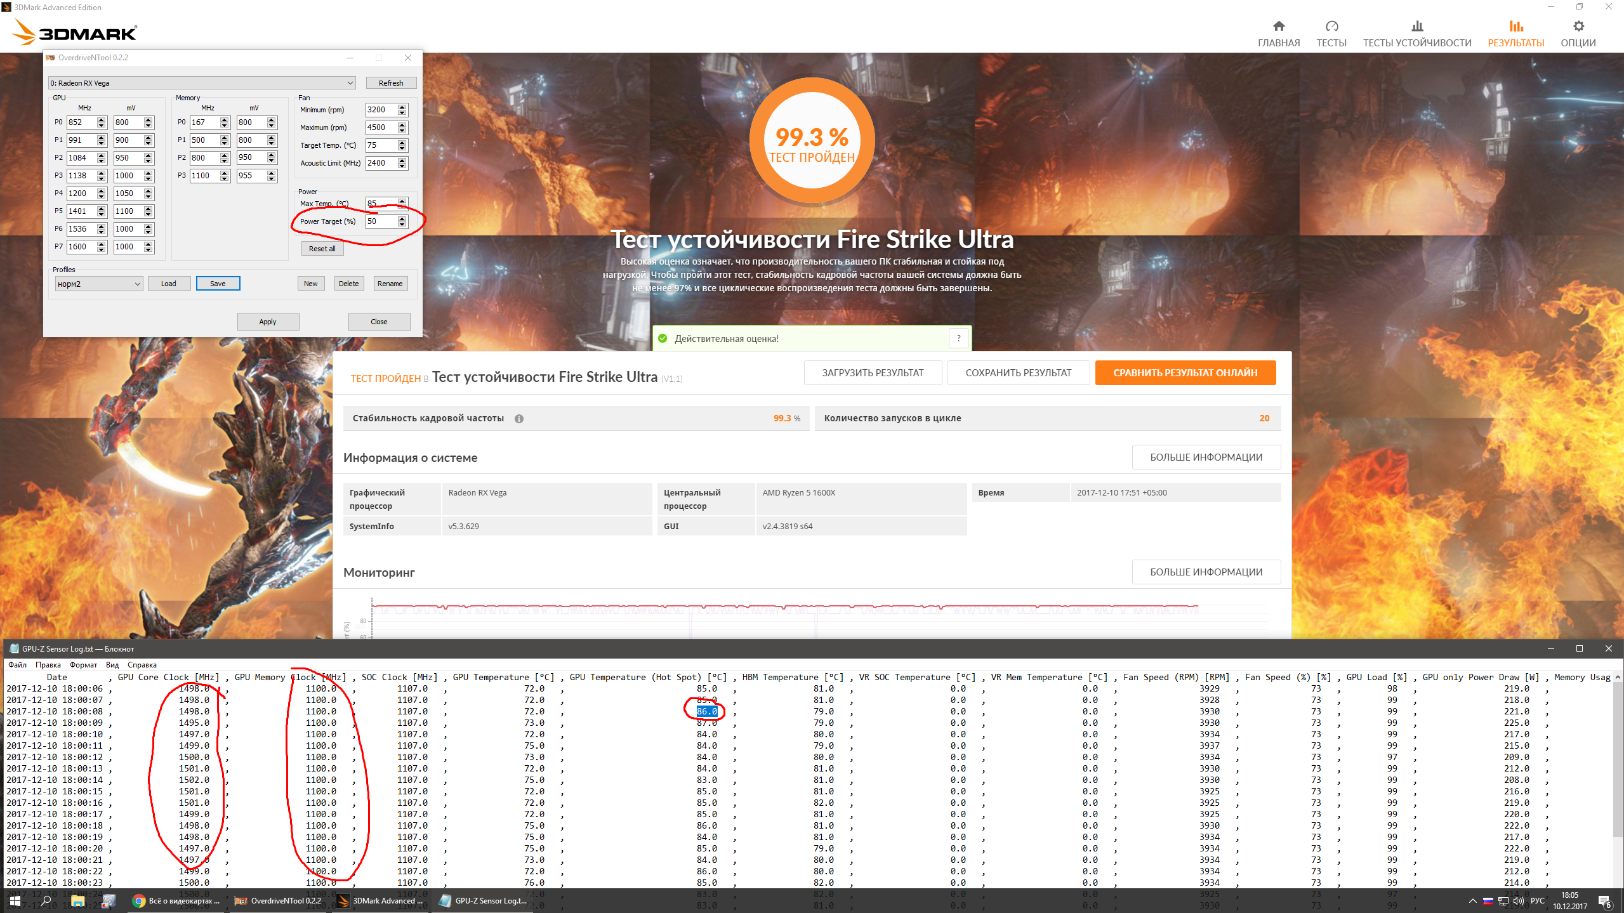Open File Explorer on taskbar
The image size is (1624, 913).
click(x=77, y=900)
